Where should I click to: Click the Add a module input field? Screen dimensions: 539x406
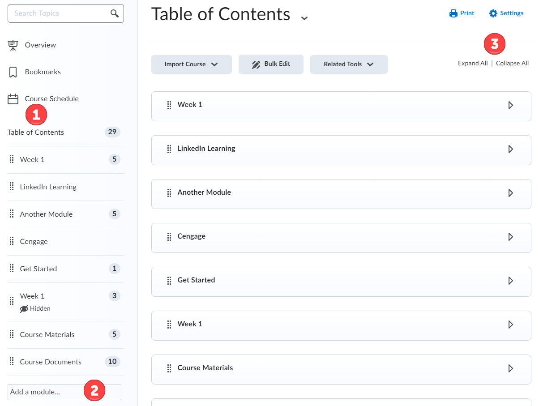tap(45, 392)
